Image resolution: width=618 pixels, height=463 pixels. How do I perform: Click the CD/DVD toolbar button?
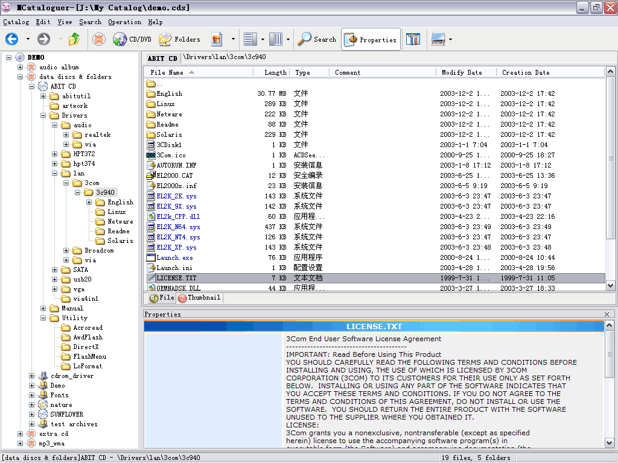[132, 40]
